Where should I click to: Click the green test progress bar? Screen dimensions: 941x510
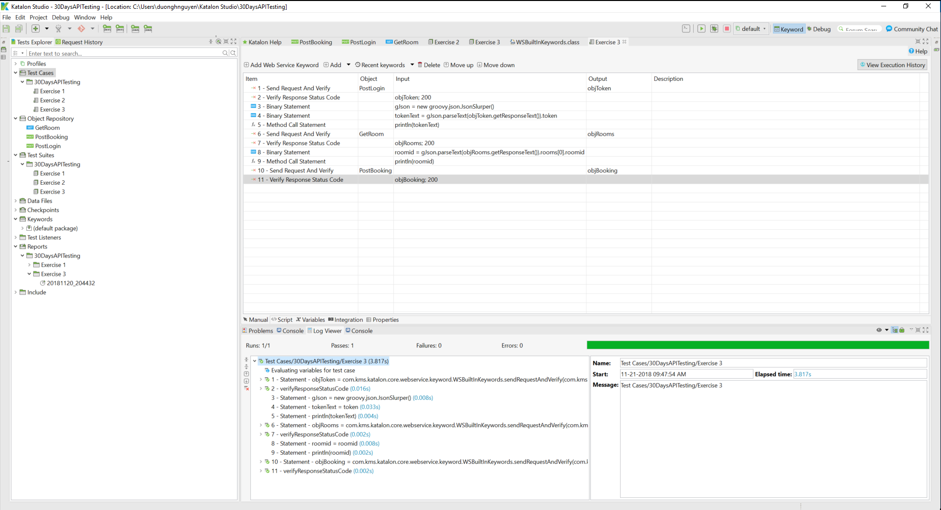(x=758, y=345)
